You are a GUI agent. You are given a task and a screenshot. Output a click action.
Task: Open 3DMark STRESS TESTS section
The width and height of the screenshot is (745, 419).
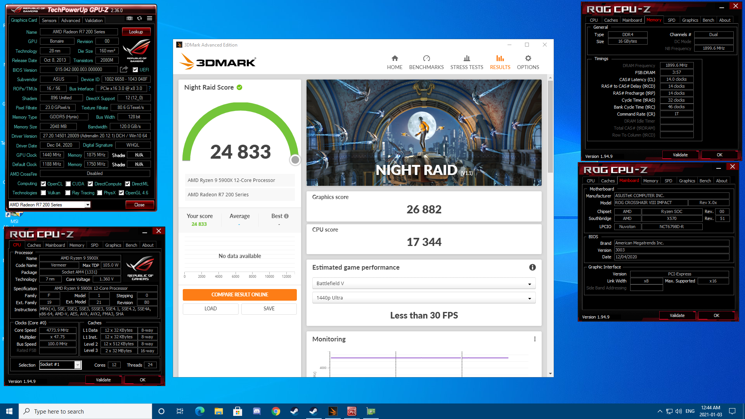467,62
